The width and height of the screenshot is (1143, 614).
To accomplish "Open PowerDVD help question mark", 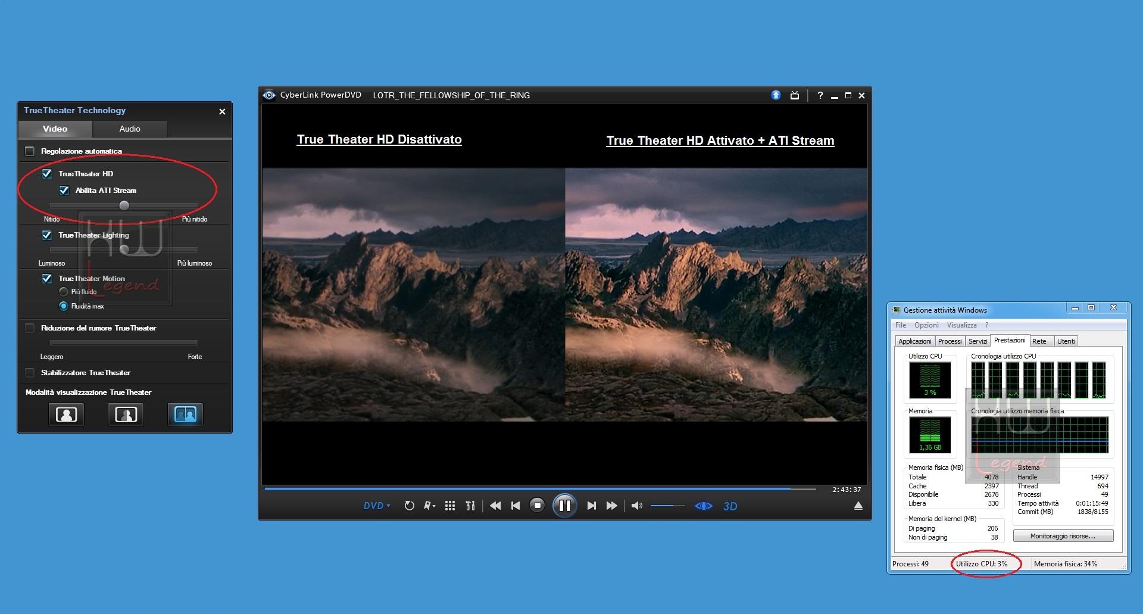I will 820,95.
